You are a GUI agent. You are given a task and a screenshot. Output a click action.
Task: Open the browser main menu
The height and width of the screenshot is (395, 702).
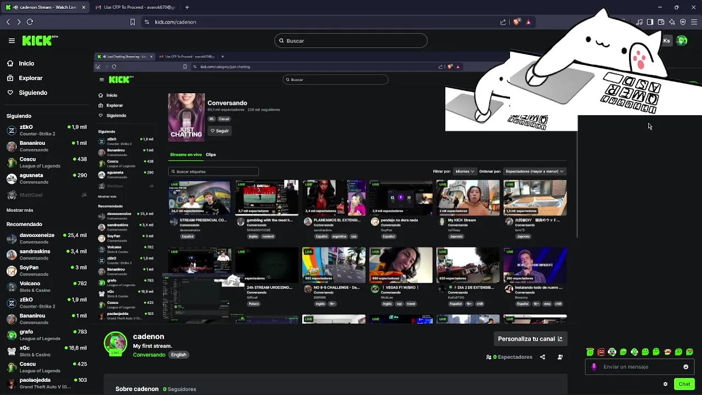(x=694, y=22)
